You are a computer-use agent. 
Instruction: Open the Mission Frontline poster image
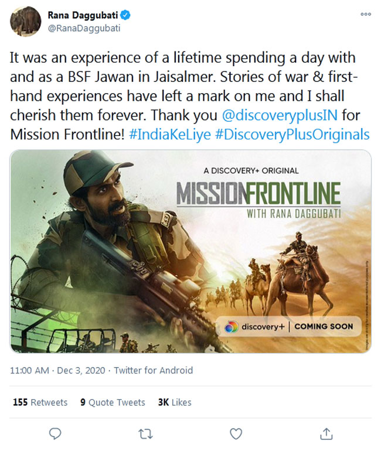click(190, 252)
